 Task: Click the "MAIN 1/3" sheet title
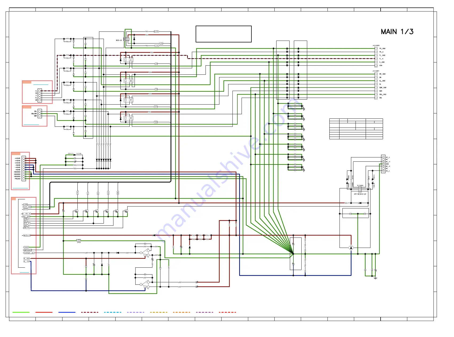coord(397,32)
